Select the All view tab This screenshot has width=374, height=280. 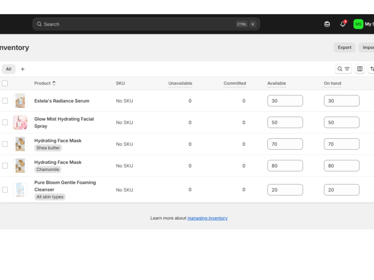(9, 69)
